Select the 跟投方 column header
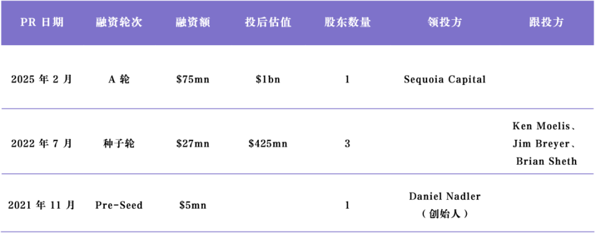The image size is (596, 234). tap(546, 22)
